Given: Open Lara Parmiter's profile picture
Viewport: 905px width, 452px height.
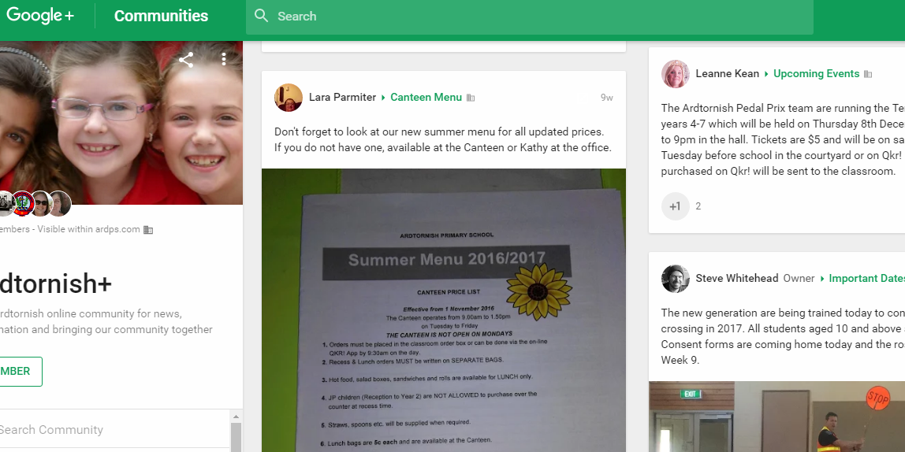Looking at the screenshot, I should pos(288,98).
